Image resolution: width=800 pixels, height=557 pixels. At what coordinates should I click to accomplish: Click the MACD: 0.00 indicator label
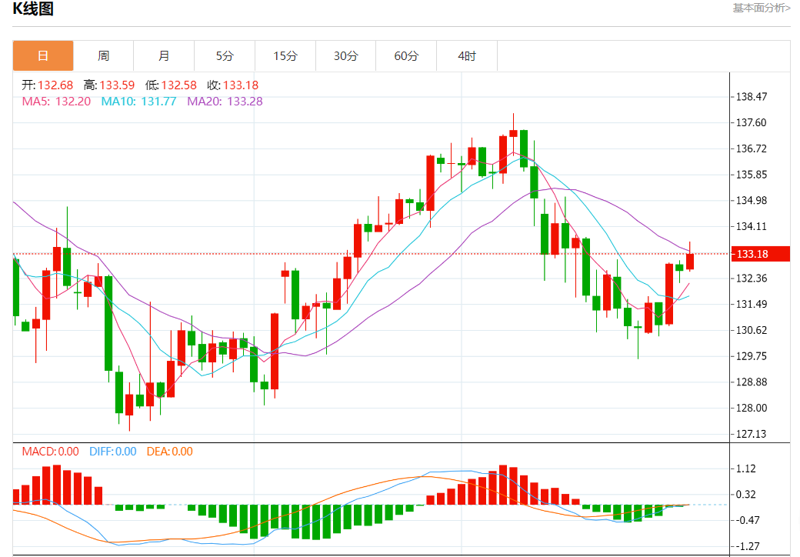(x=50, y=452)
